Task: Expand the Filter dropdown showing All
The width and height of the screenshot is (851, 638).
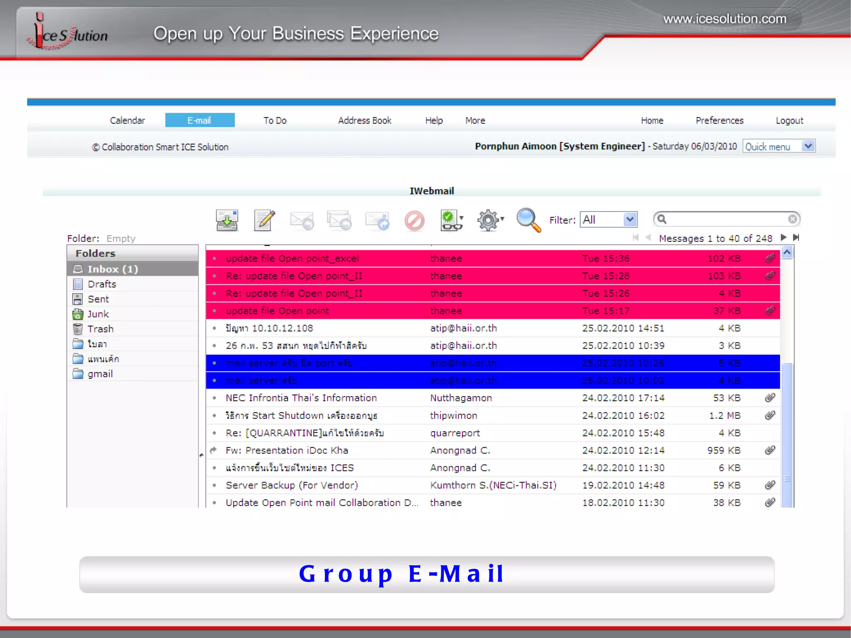Action: click(630, 219)
